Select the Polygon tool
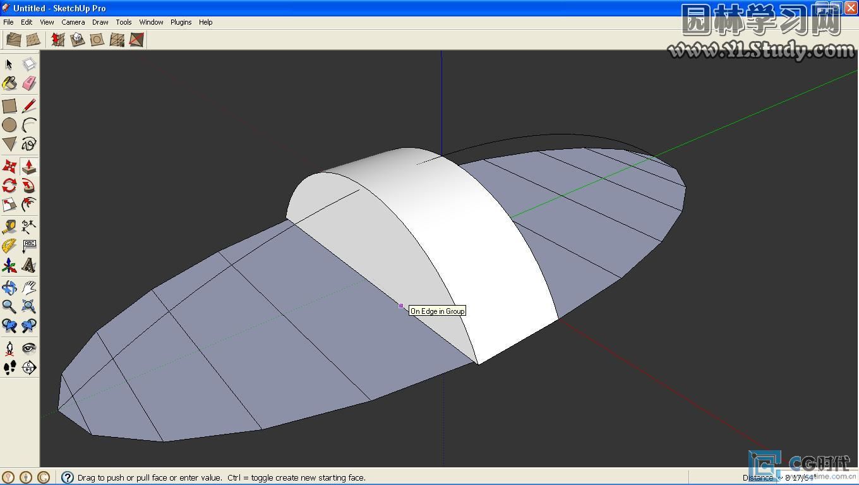This screenshot has height=485, width=859. tap(9, 145)
